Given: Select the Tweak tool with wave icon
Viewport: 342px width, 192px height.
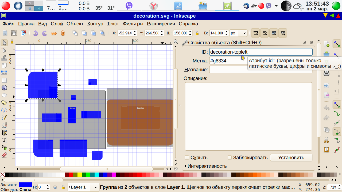Looking at the screenshot, I should coord(4,58).
